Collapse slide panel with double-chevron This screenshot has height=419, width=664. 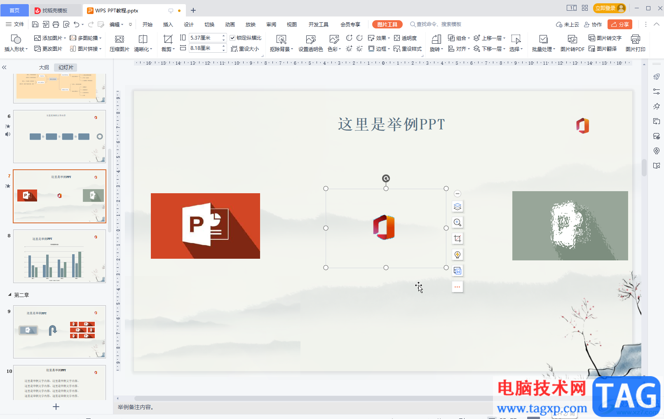point(4,67)
